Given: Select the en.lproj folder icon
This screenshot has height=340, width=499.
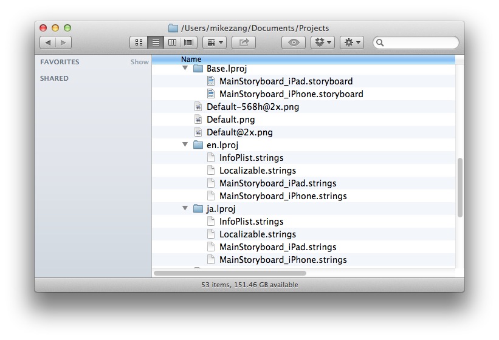Looking at the screenshot, I should (198, 145).
